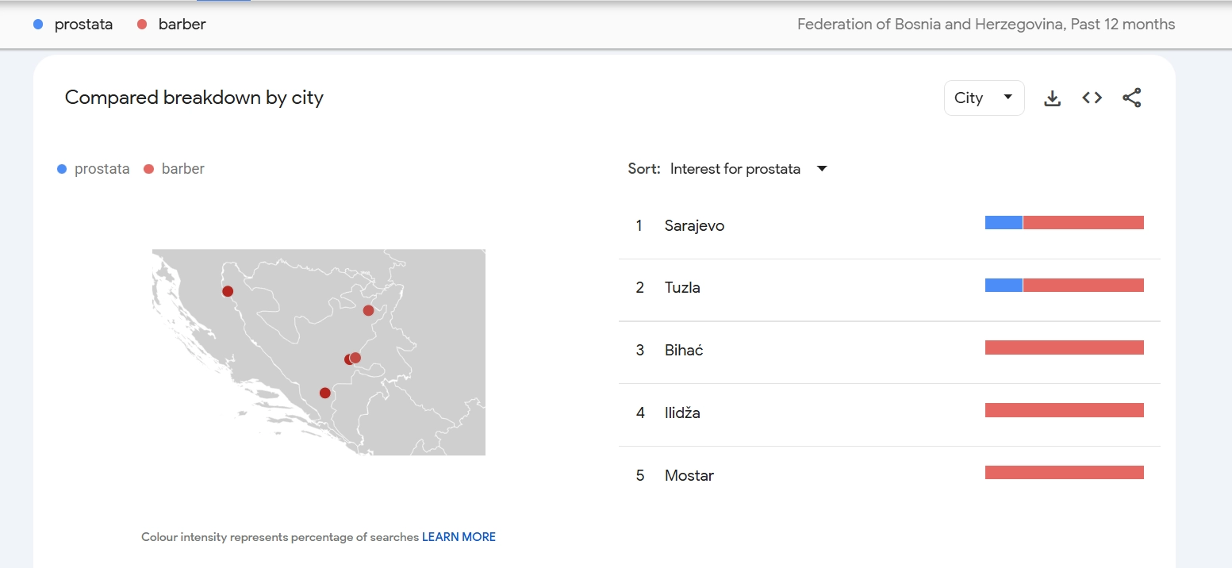This screenshot has height=568, width=1232.
Task: Click the LEARN MORE link
Action: point(459,537)
